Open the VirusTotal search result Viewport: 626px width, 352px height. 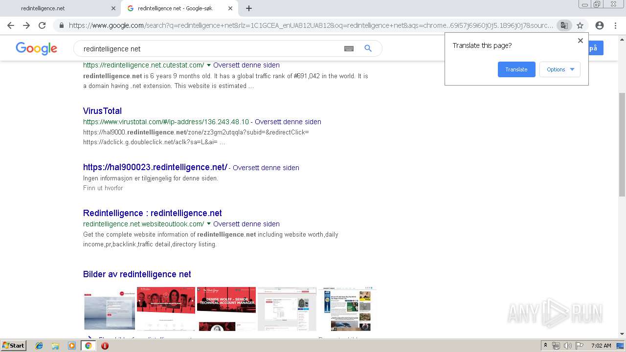[x=102, y=111]
